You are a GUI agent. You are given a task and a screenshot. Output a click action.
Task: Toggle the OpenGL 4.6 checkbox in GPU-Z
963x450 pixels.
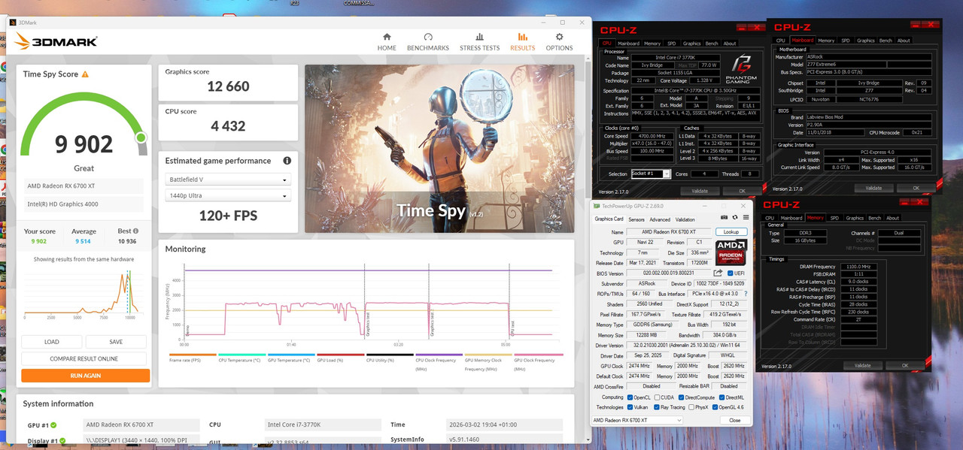click(x=715, y=407)
